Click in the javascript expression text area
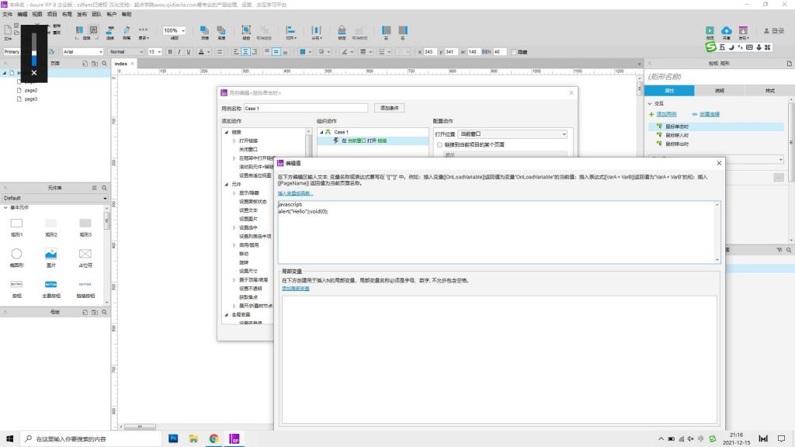This screenshot has width=795, height=447. (x=497, y=233)
